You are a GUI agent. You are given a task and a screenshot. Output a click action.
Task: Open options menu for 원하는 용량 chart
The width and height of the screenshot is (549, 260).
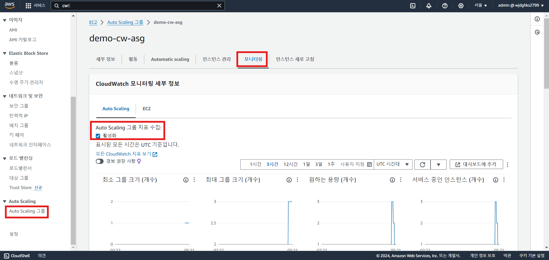[x=401, y=180]
